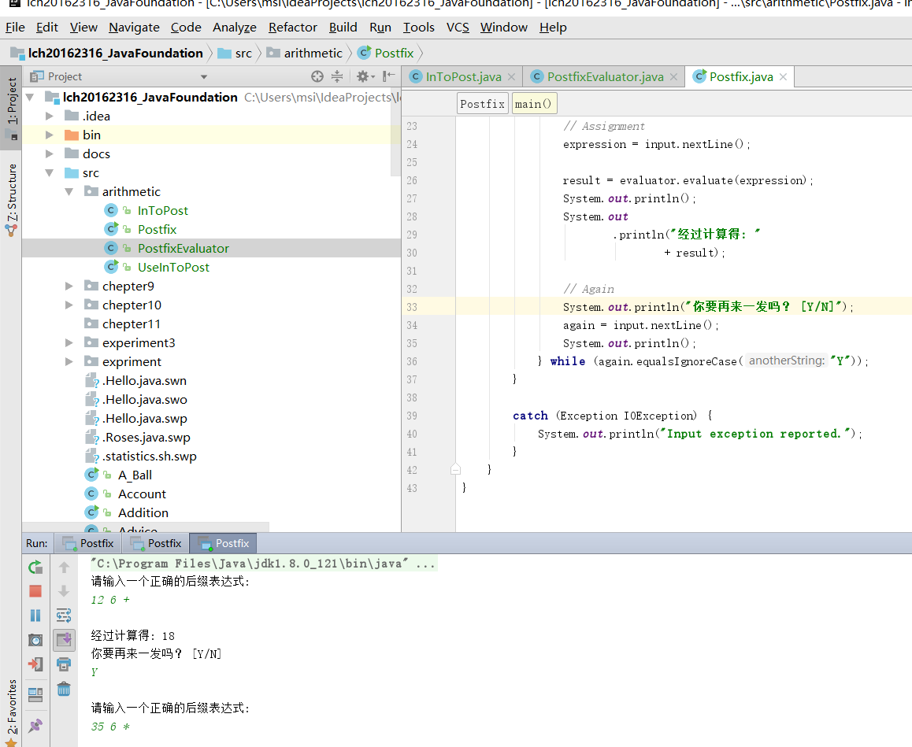912x747 pixels.
Task: Click fold marker at line 42
Action: pos(455,470)
